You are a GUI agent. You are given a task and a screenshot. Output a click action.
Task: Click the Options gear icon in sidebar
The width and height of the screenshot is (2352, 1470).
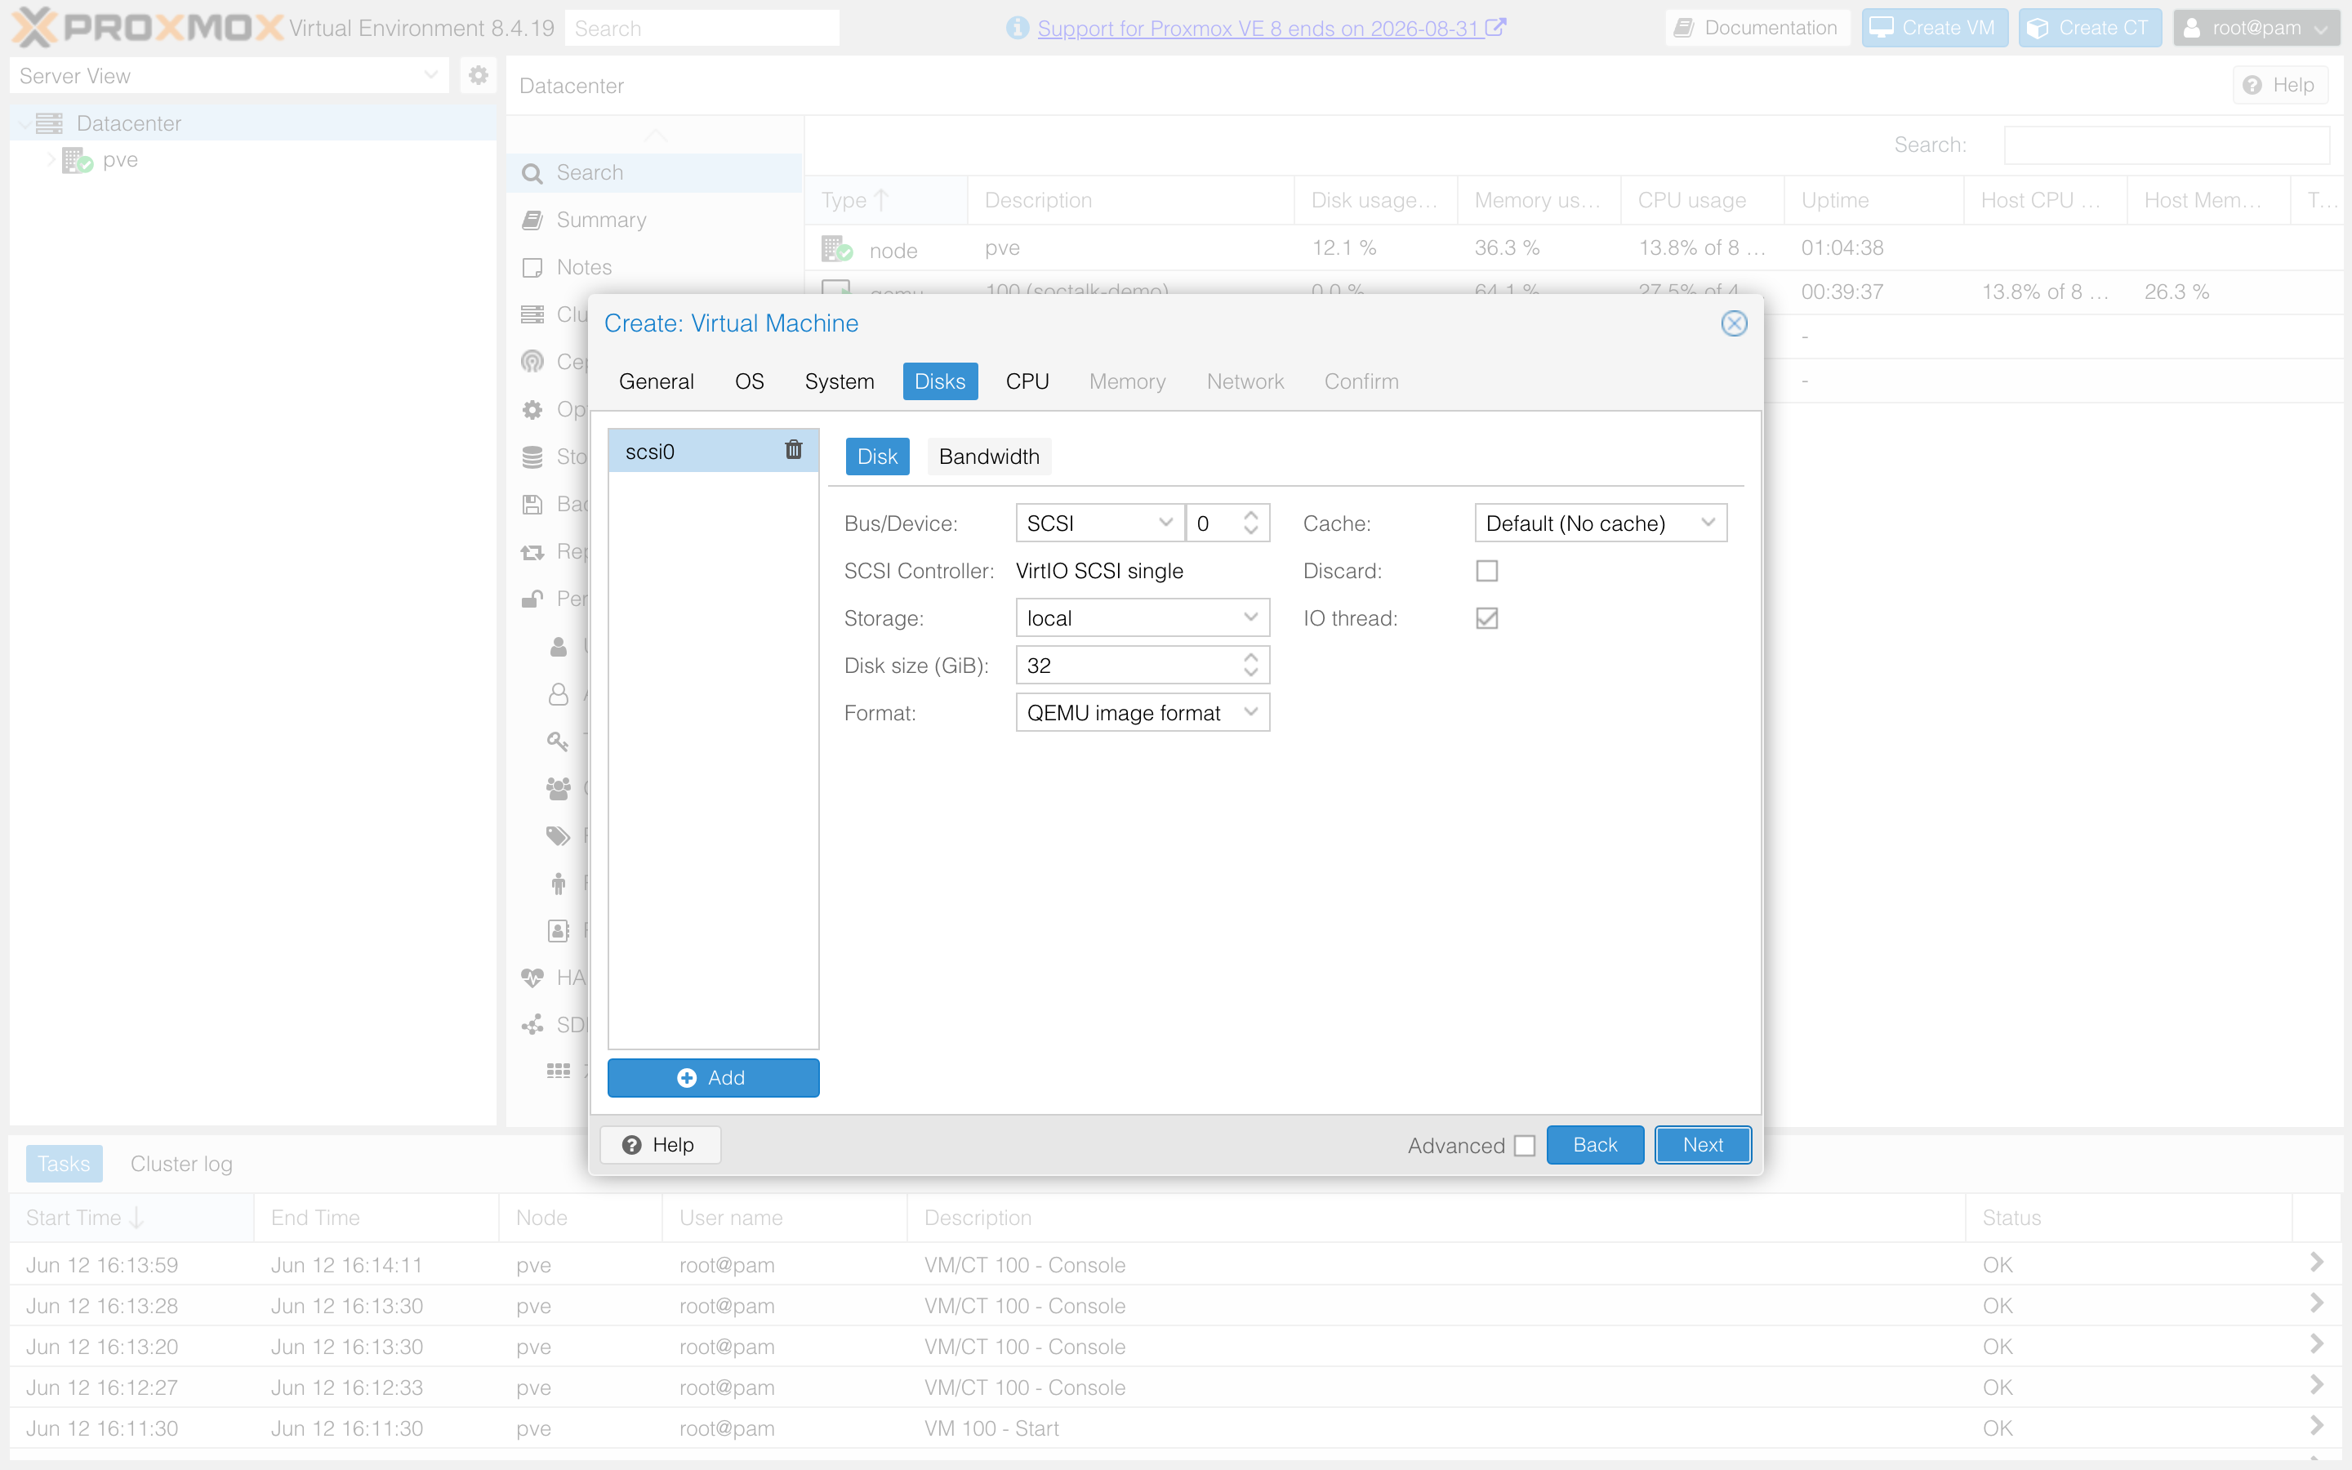pos(532,409)
